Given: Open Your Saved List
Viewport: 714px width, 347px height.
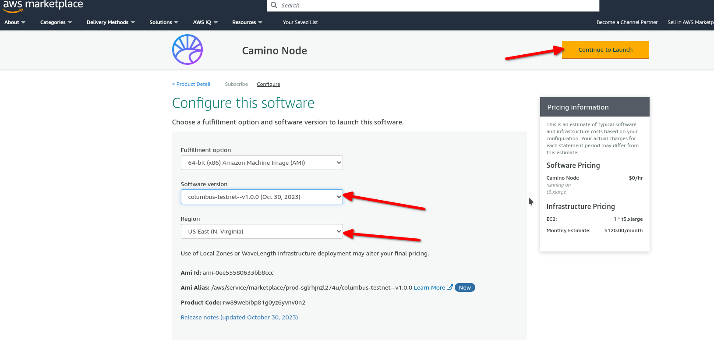Looking at the screenshot, I should point(300,22).
